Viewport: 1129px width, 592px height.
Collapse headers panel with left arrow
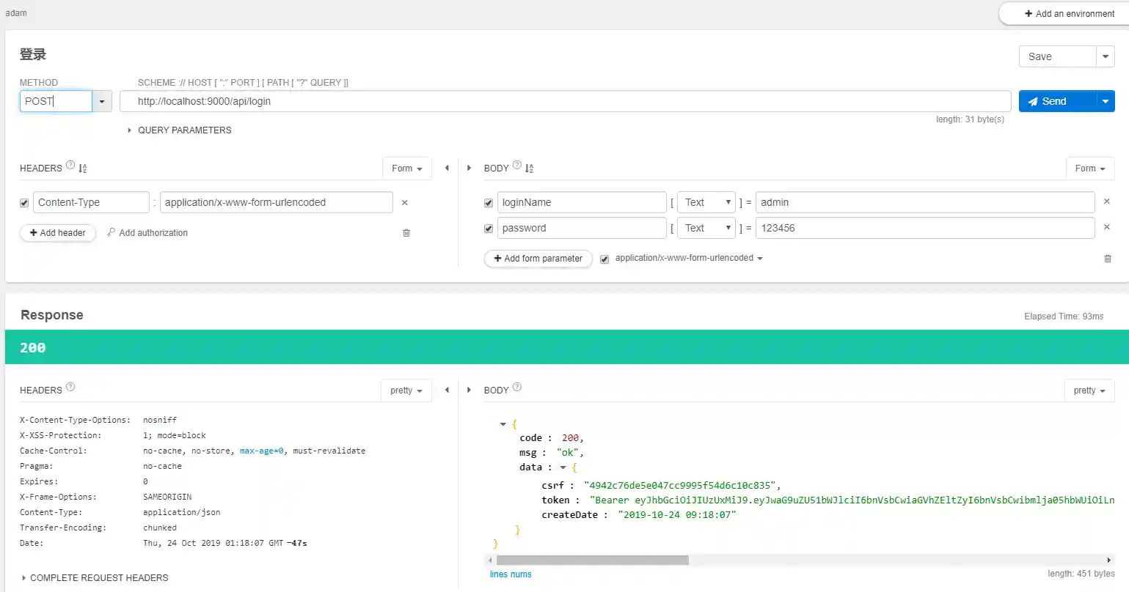pos(447,169)
